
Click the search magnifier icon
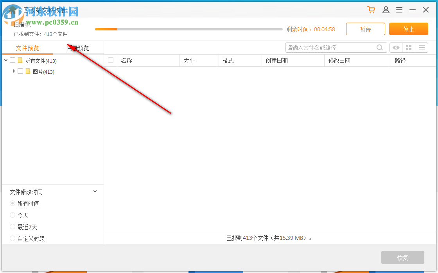pyautogui.click(x=379, y=47)
